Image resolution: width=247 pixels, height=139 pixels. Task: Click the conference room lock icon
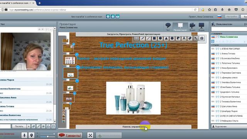coord(113,17)
